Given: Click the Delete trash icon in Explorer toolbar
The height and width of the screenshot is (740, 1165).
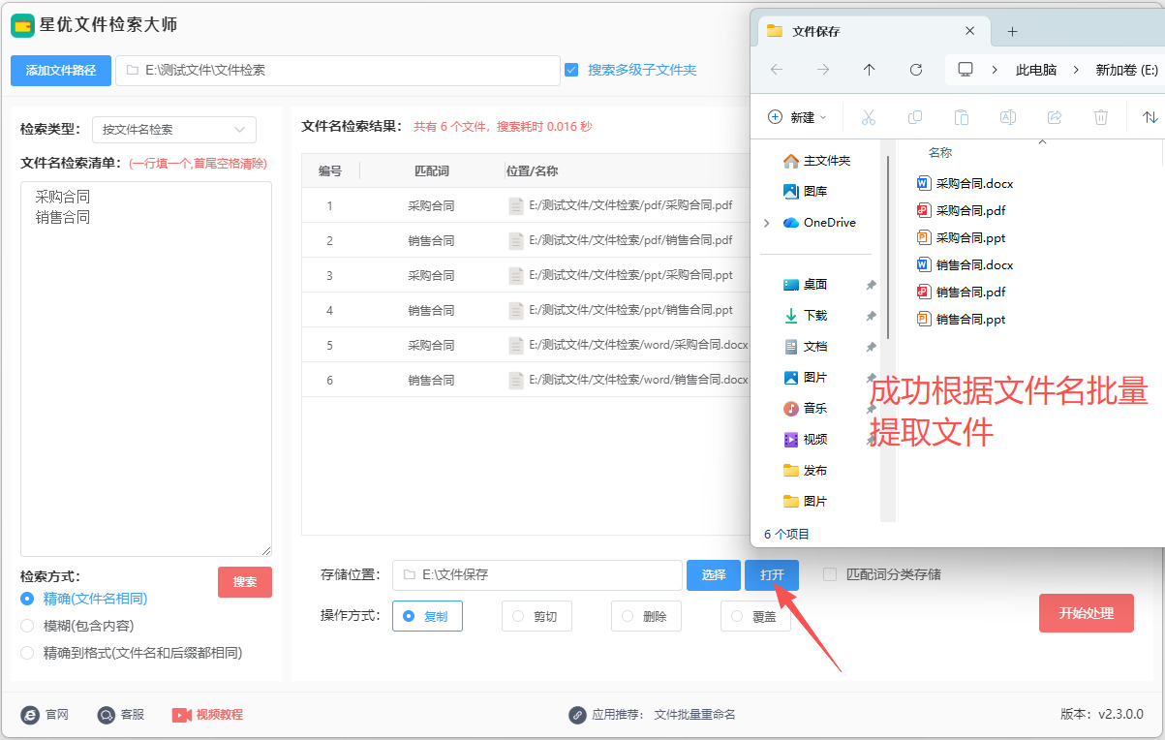Looking at the screenshot, I should tap(1100, 117).
